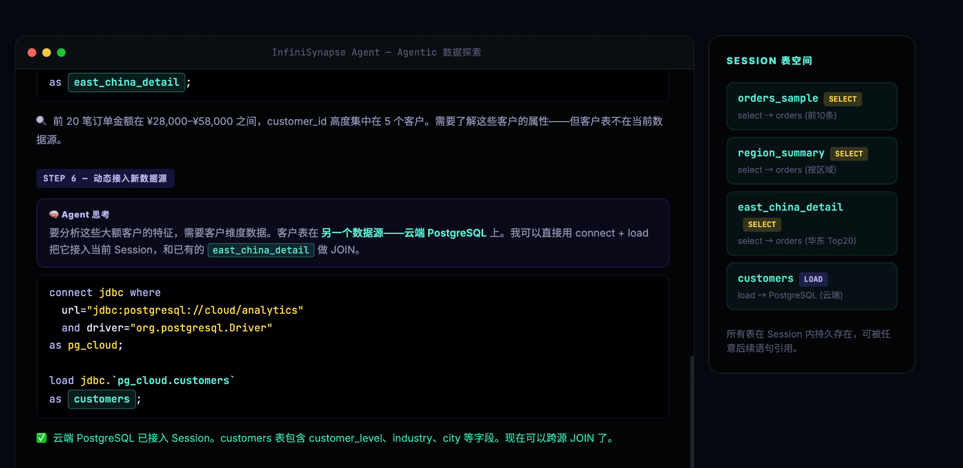Click the SELECT badge on region_summary
This screenshot has width=963, height=468.
[x=849, y=153]
